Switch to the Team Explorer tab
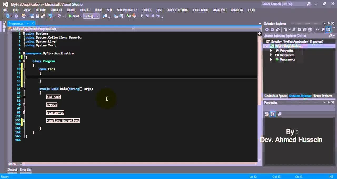The image size is (337, 179). pos(323,96)
